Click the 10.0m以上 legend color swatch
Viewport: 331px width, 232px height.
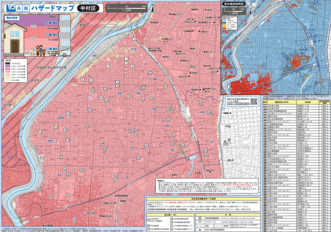(x=8, y=64)
